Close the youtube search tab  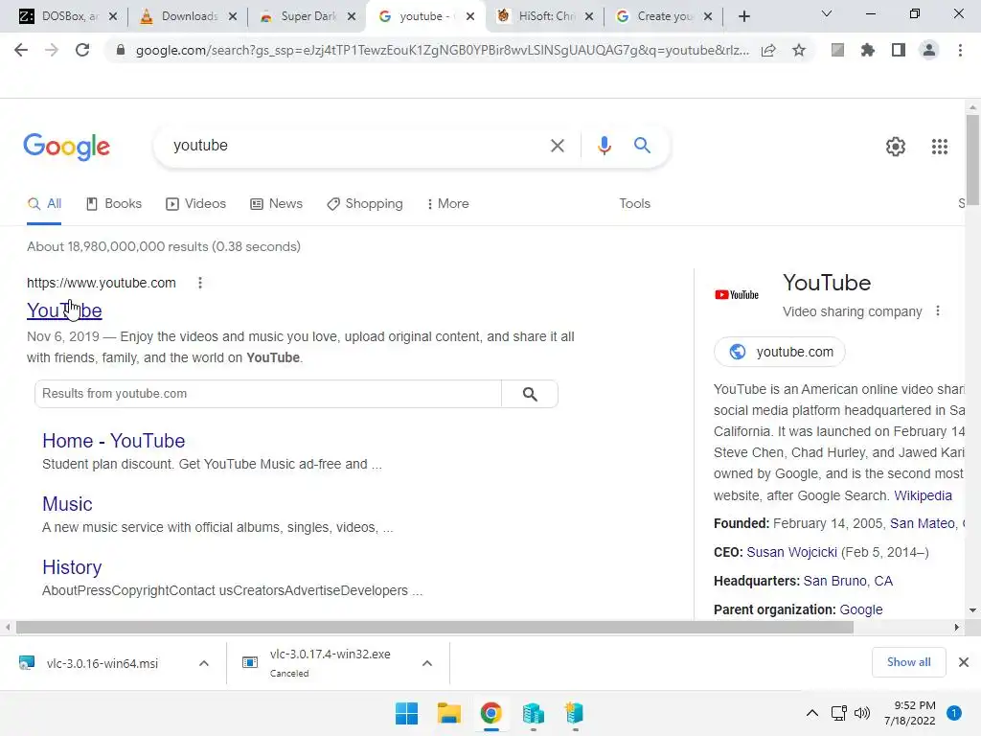coord(470,16)
